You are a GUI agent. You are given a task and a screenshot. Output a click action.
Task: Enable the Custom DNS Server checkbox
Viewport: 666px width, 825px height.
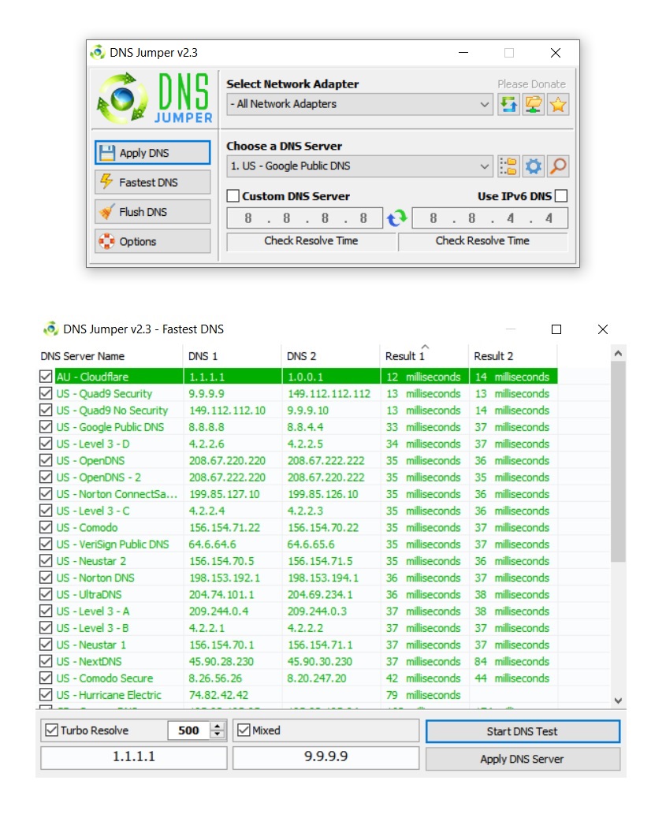click(233, 195)
